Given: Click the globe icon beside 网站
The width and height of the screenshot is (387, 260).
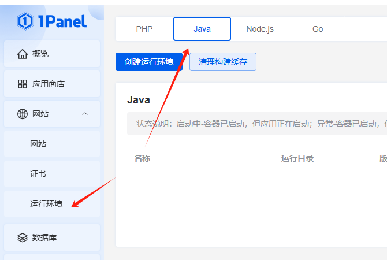Looking at the screenshot, I should coord(23,114).
